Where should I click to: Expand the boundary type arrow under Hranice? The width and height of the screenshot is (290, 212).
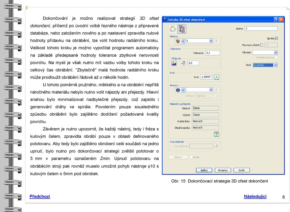pos(183,90)
